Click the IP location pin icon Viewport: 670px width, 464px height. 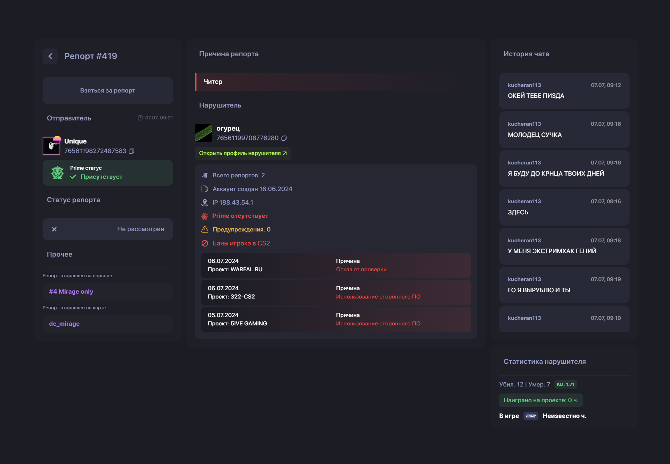pos(205,202)
